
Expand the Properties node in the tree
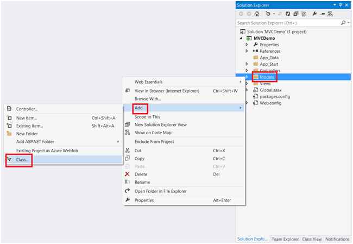point(247,45)
